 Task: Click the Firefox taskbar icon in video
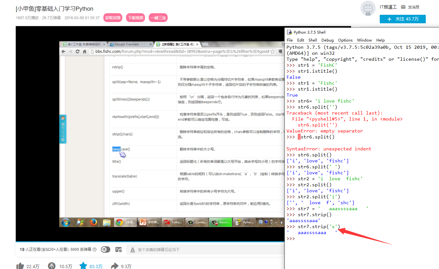pos(93,222)
